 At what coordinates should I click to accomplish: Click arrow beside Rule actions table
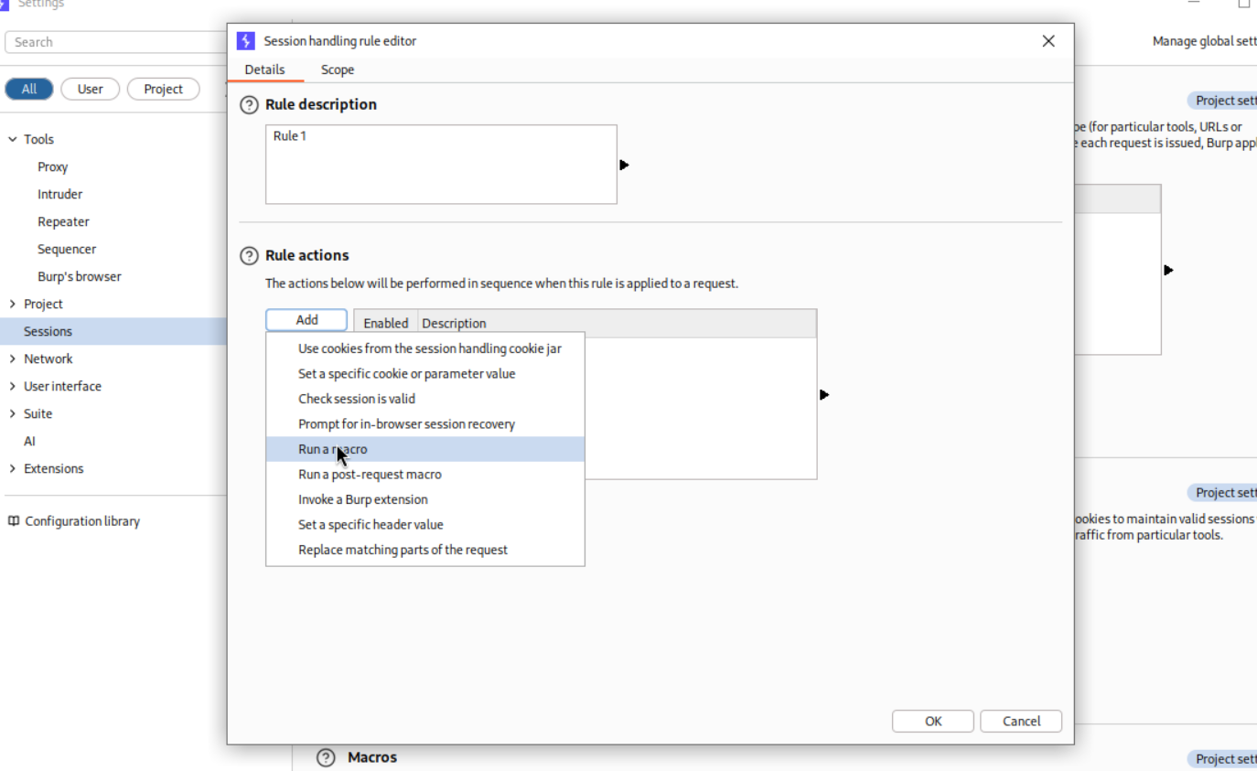pos(824,395)
